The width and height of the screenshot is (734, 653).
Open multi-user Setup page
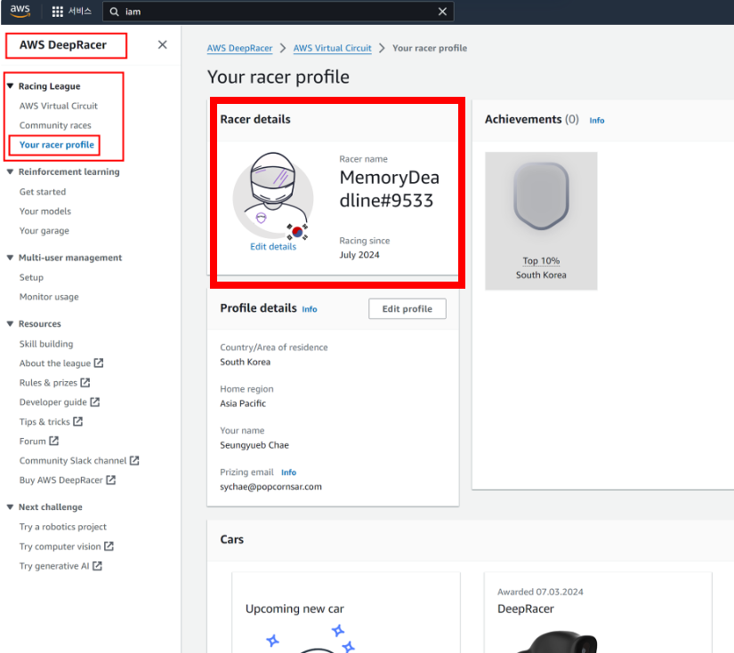coord(31,278)
